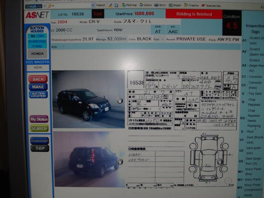This screenshot has height=198, width=264.
Task: Click the U1 Dent thumb size entry
Action: click(251, 140)
